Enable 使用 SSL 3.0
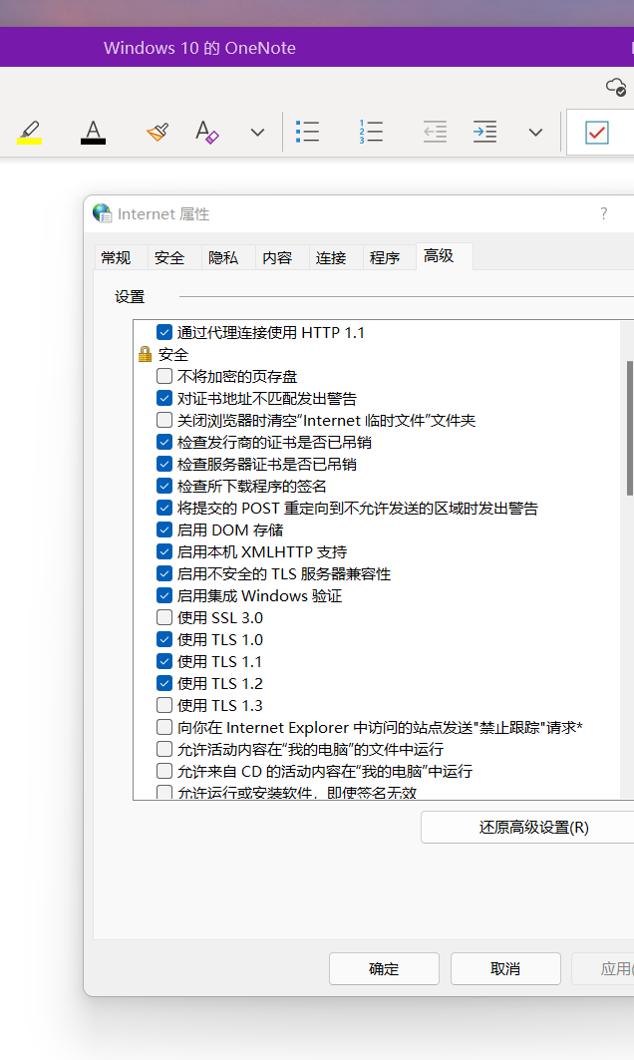 click(164, 617)
